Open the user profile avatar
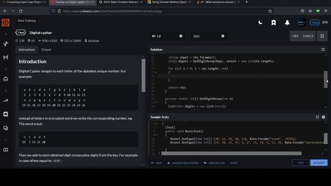Viewport: 331px width, 186px height. [x=302, y=22]
